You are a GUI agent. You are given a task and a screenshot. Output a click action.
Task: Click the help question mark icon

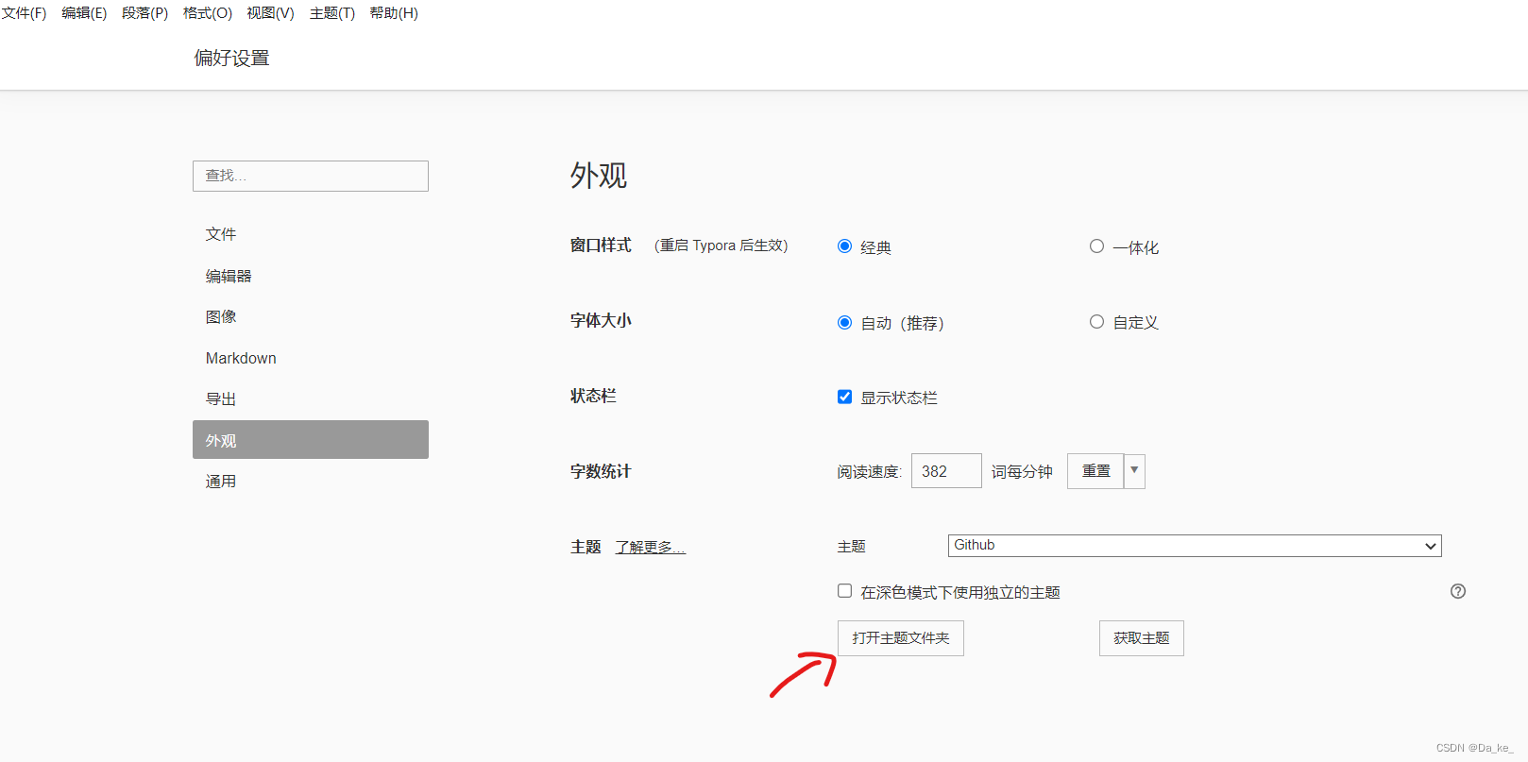(x=1458, y=591)
